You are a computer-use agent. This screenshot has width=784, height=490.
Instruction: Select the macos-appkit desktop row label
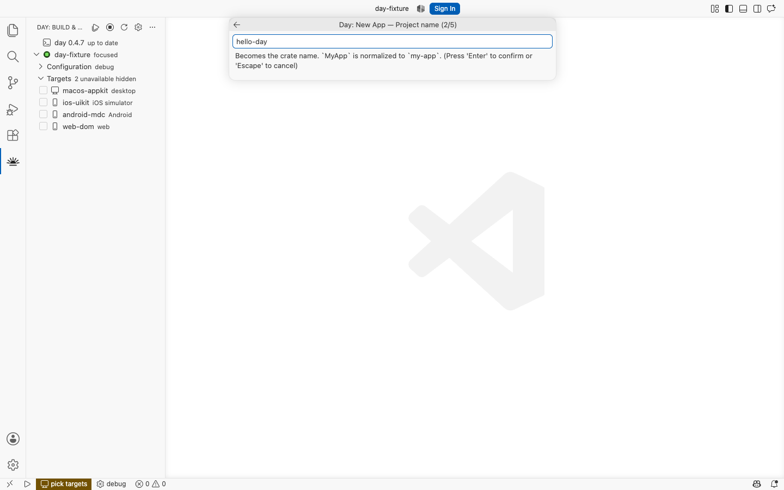99,91
